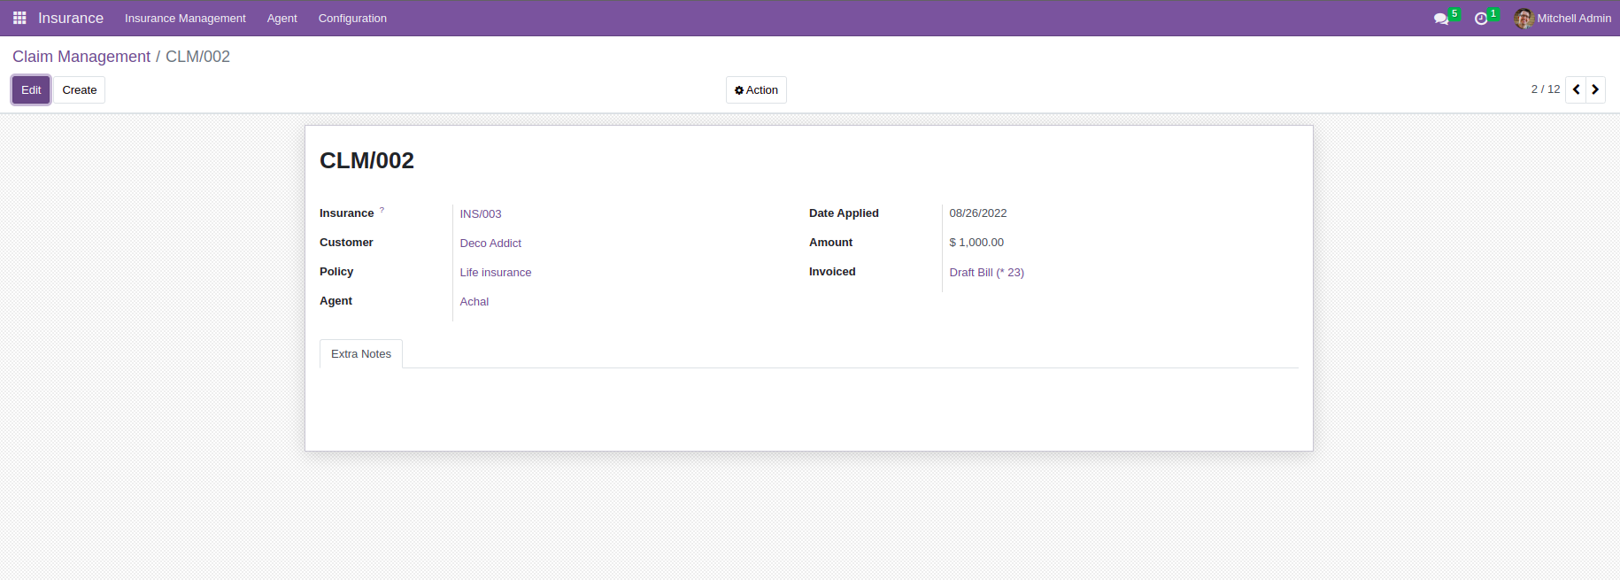
Task: Select the Extra Notes tab
Action: [361, 353]
